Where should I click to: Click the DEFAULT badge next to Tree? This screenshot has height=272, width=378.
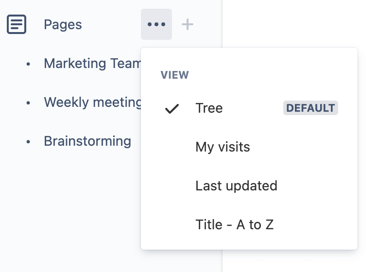pyautogui.click(x=310, y=108)
